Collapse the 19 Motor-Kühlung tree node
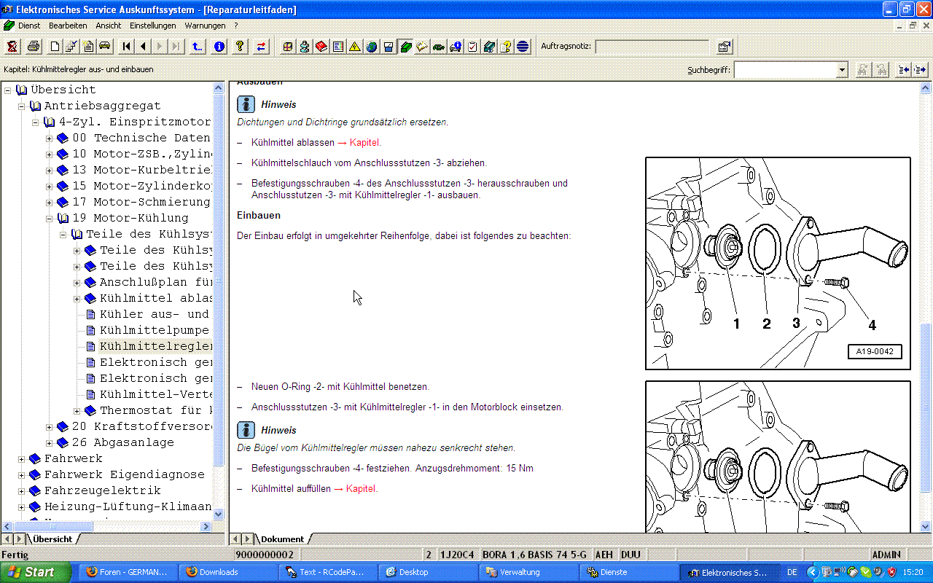 50,219
